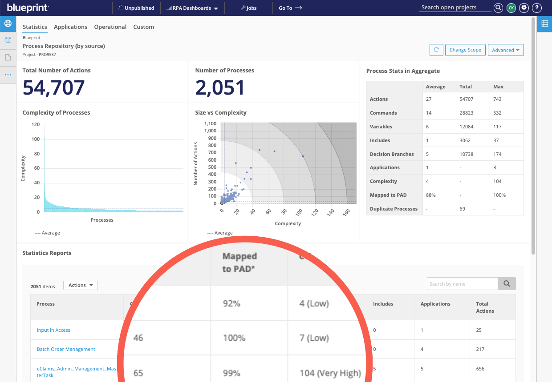Click the Jobs toolbar item

coord(248,8)
